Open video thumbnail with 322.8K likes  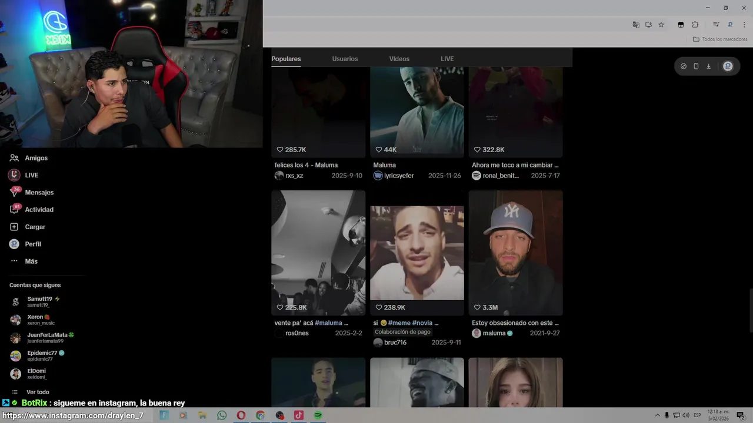click(x=515, y=112)
